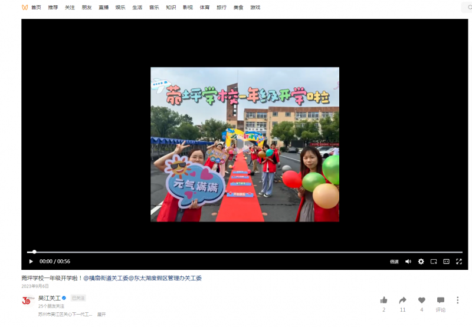This screenshot has width=472, height=327.
Task: Open the 吴江关工 channel name
Action: [50, 298]
